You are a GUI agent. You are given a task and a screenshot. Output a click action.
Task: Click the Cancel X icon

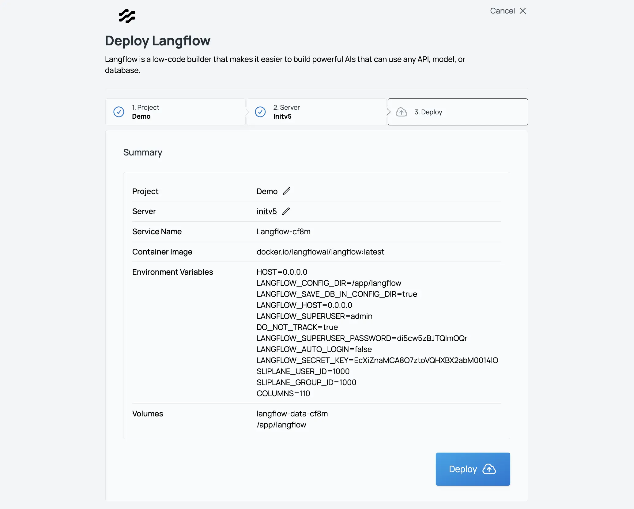[x=523, y=11]
